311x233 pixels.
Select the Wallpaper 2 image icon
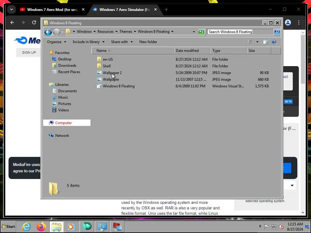[x=99, y=73]
